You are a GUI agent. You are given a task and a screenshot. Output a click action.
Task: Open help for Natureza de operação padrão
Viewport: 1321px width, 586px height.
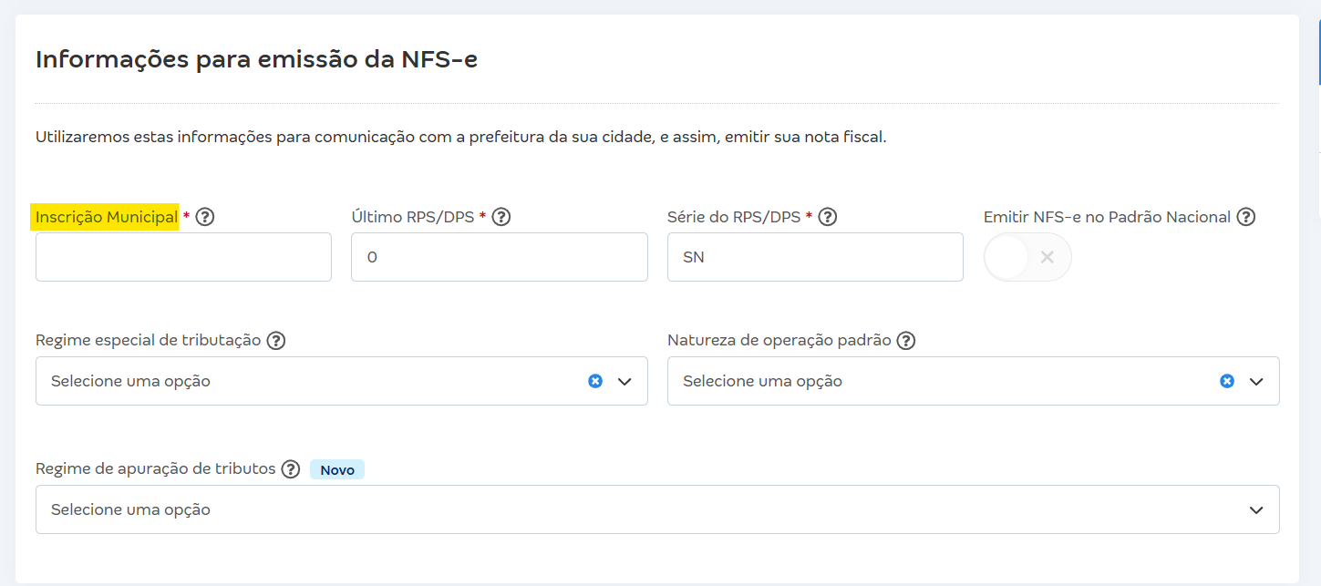pyautogui.click(x=906, y=340)
